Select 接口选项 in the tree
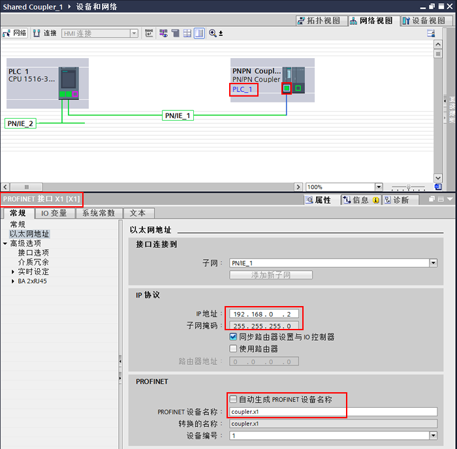 pos(33,253)
